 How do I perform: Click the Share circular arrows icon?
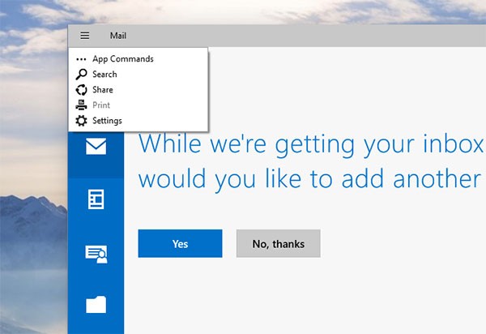pyautogui.click(x=81, y=90)
